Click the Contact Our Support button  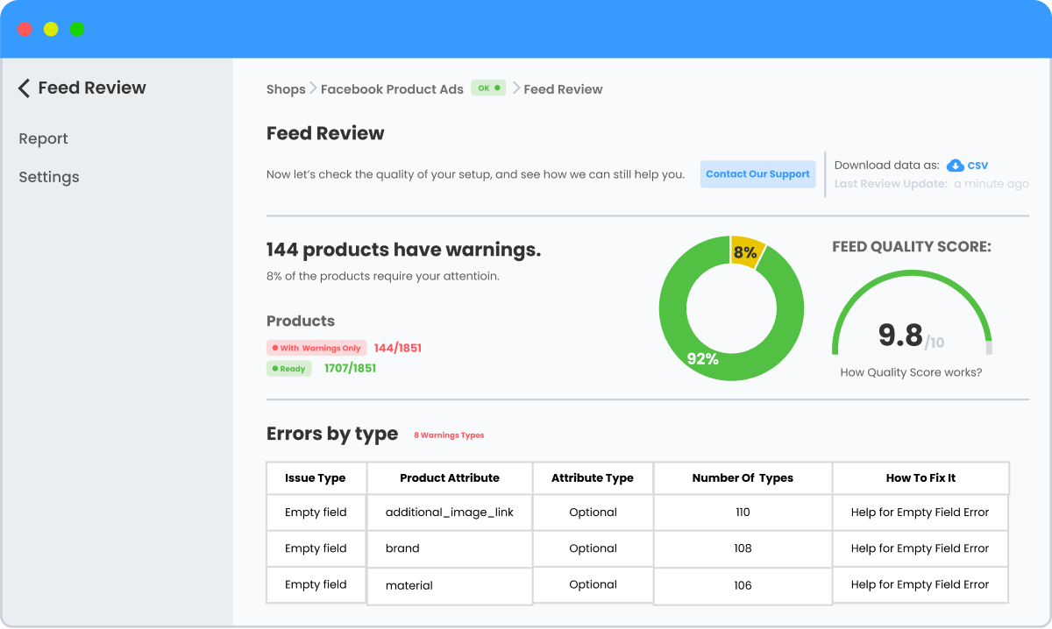click(x=757, y=173)
